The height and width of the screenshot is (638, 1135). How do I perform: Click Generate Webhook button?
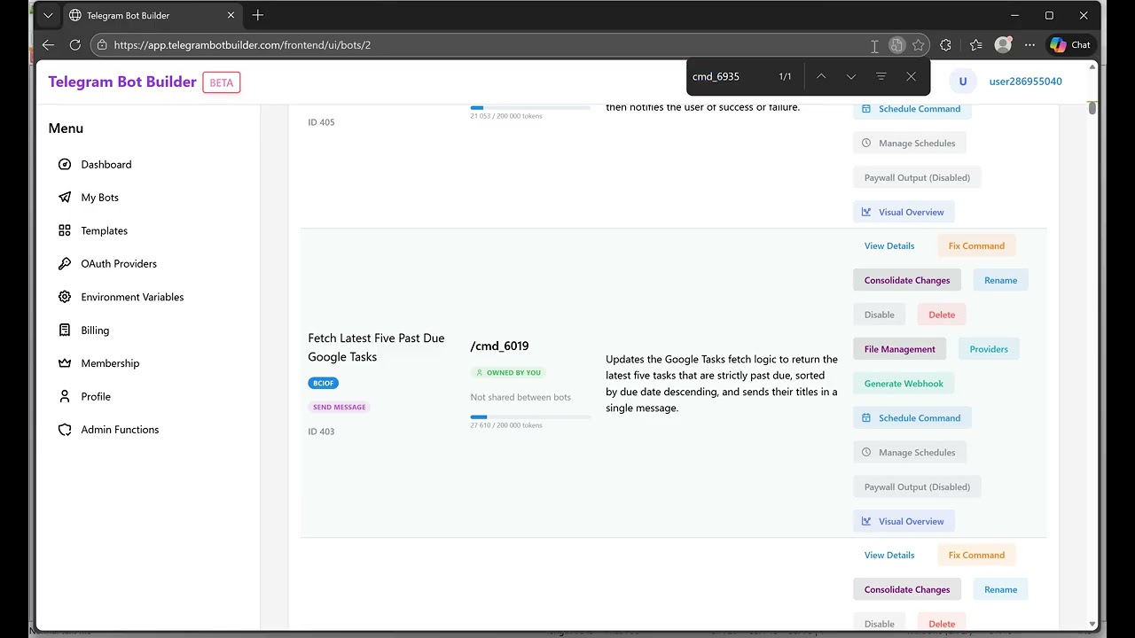click(x=904, y=384)
